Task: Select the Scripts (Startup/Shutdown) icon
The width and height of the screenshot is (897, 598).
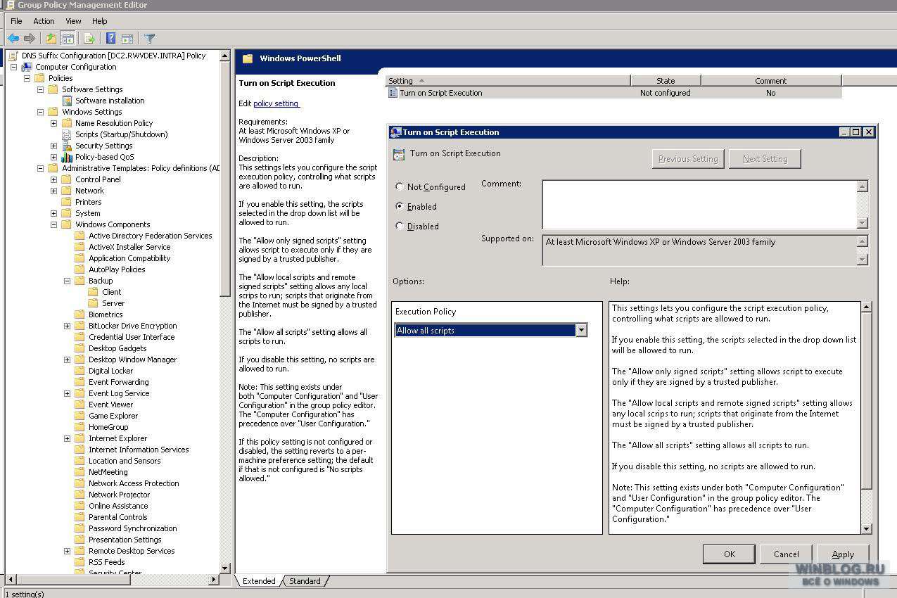Action: 68,134
